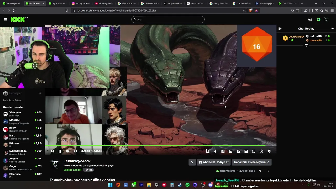Switch to the Kick / Twitch tab
The width and height of the screenshot is (336, 189).
tap(287, 3)
